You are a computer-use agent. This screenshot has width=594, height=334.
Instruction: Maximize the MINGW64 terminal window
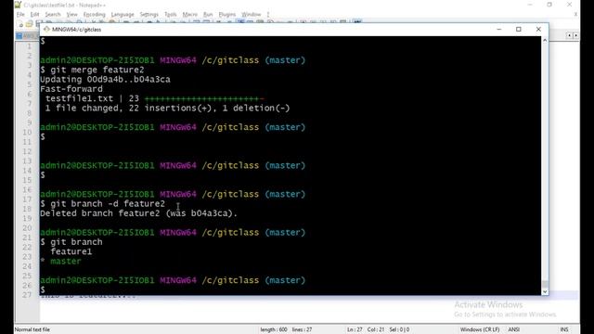pyautogui.click(x=519, y=29)
